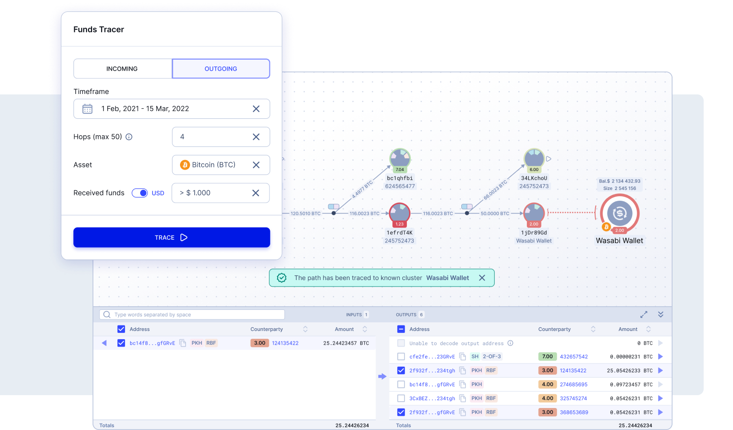Follow forward arrow on 2f932f...234tgh row
This screenshot has width=733, height=430.
661,370
